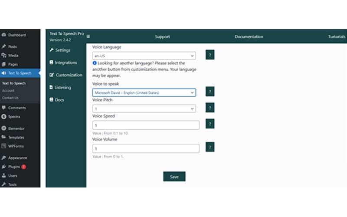
Task: Click the Text To Speech Pro title
Action: [x=67, y=33]
